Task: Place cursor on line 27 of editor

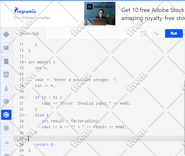Action: [99, 139]
